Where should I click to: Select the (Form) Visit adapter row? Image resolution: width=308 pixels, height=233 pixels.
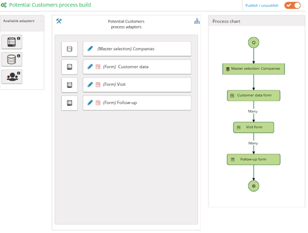click(137, 85)
